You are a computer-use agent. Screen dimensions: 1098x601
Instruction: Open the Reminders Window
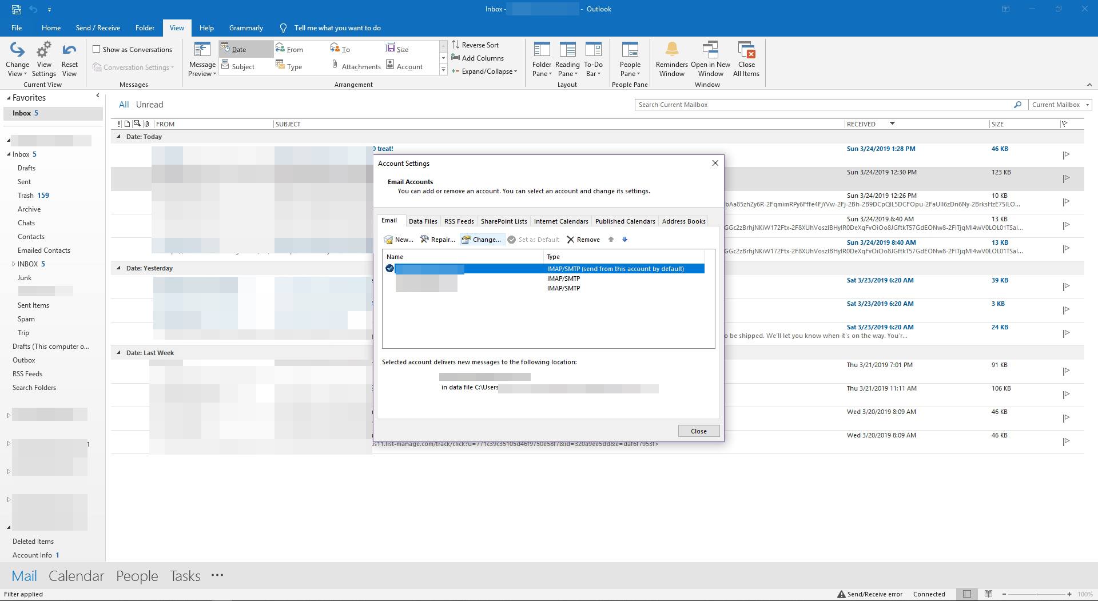672,59
